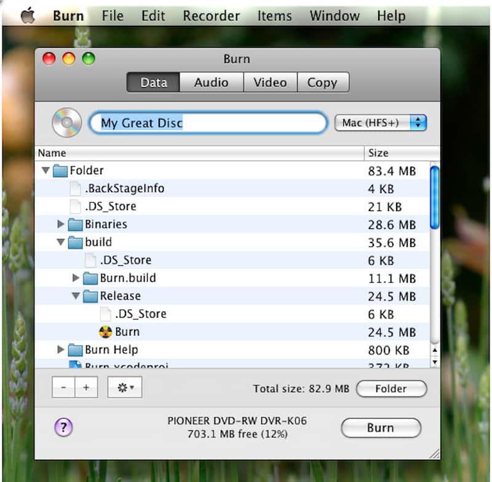Screen dimensions: 492x482
Task: Click the disc icon beside the name field
Action: click(66, 122)
